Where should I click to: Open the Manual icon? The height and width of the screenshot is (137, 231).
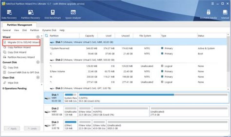(x=225, y=14)
